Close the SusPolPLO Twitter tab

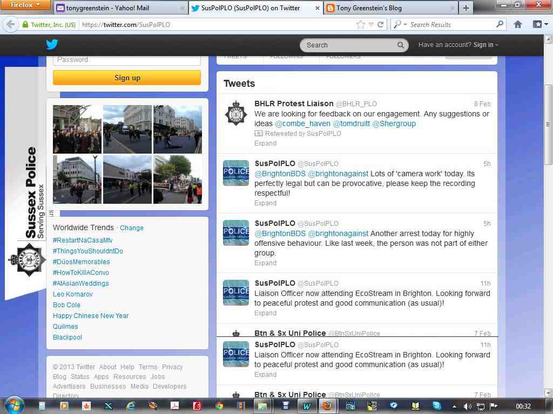pos(317,8)
